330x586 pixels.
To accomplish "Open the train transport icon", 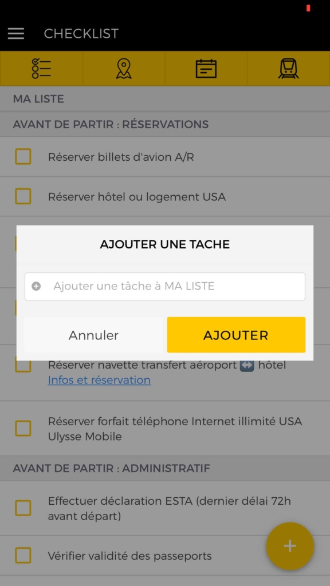I will [288, 68].
